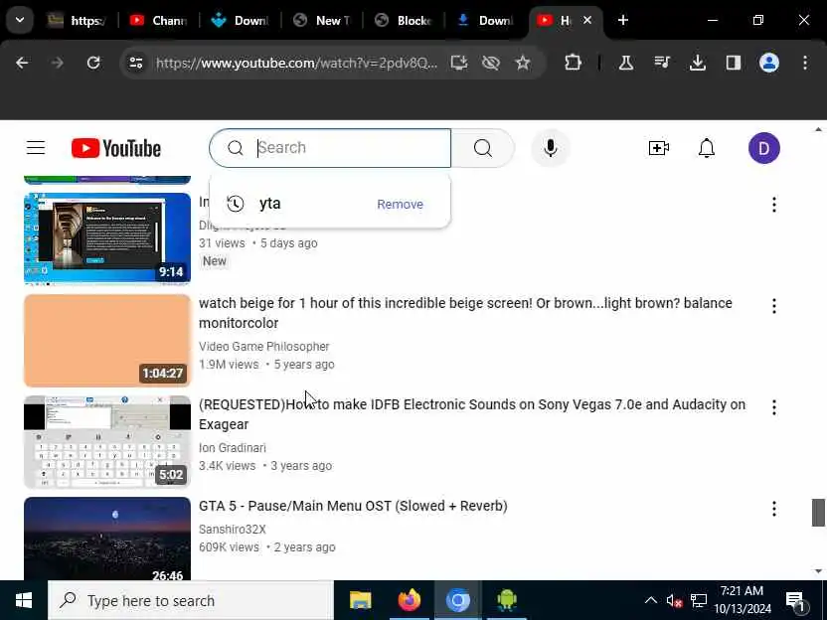827x620 pixels.
Task: Reload the current page
Action: click(x=93, y=63)
